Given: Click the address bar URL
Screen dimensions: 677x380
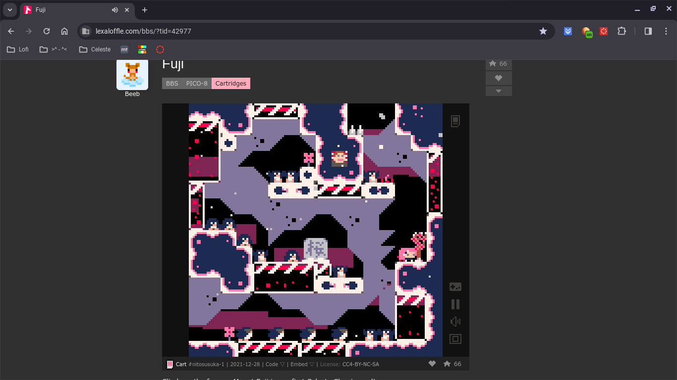Looking at the screenshot, I should (143, 31).
